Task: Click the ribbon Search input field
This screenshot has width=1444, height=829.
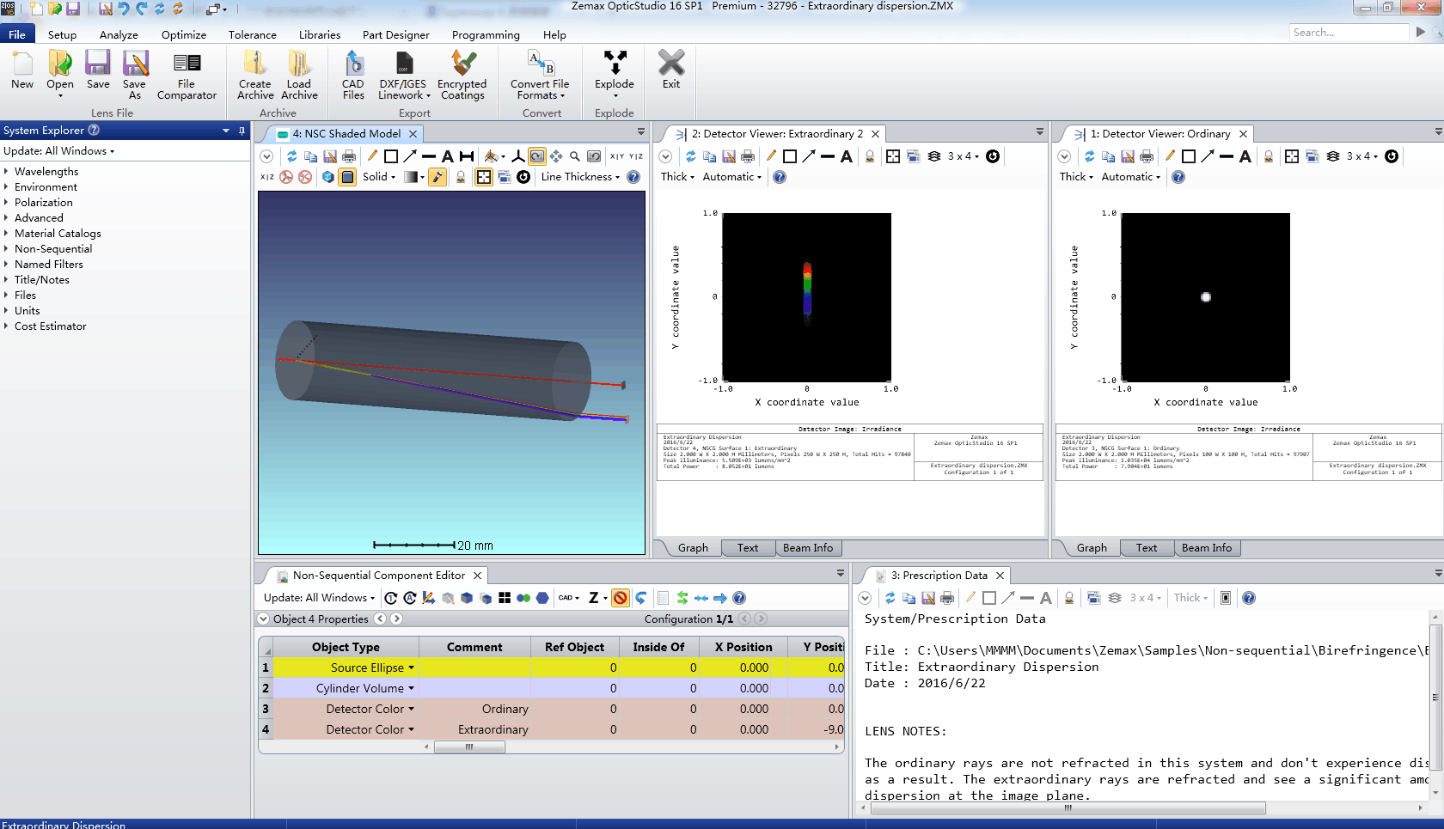Action: point(1349,33)
